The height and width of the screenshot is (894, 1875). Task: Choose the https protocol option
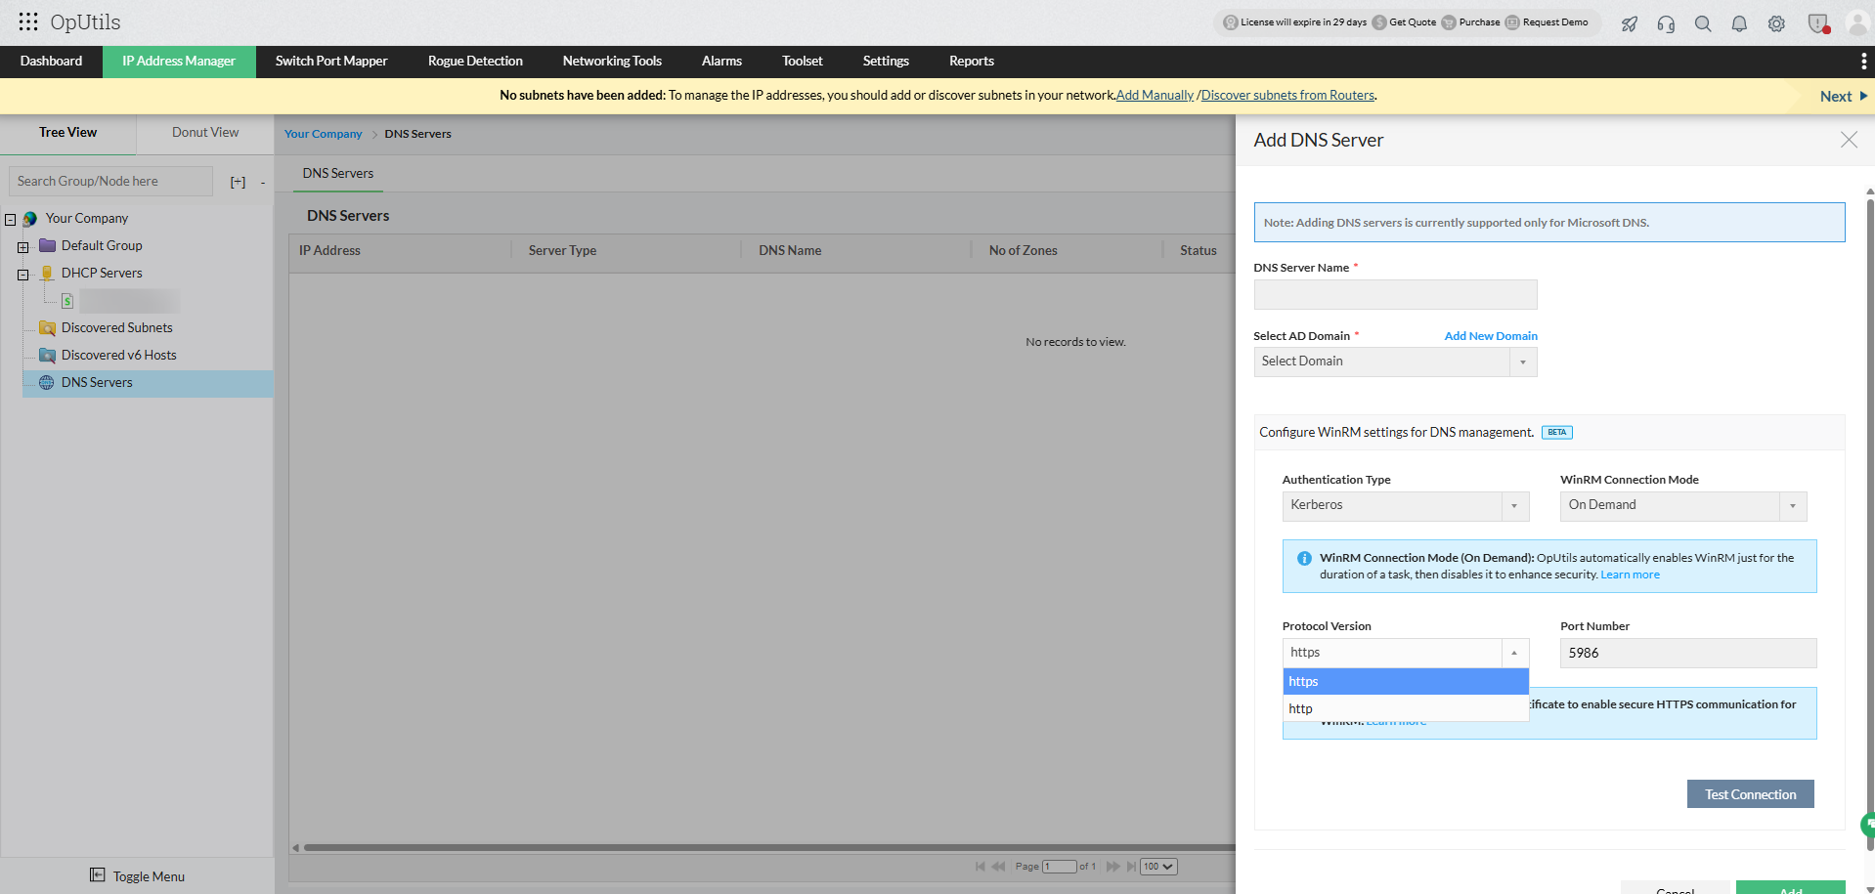tap(1406, 682)
